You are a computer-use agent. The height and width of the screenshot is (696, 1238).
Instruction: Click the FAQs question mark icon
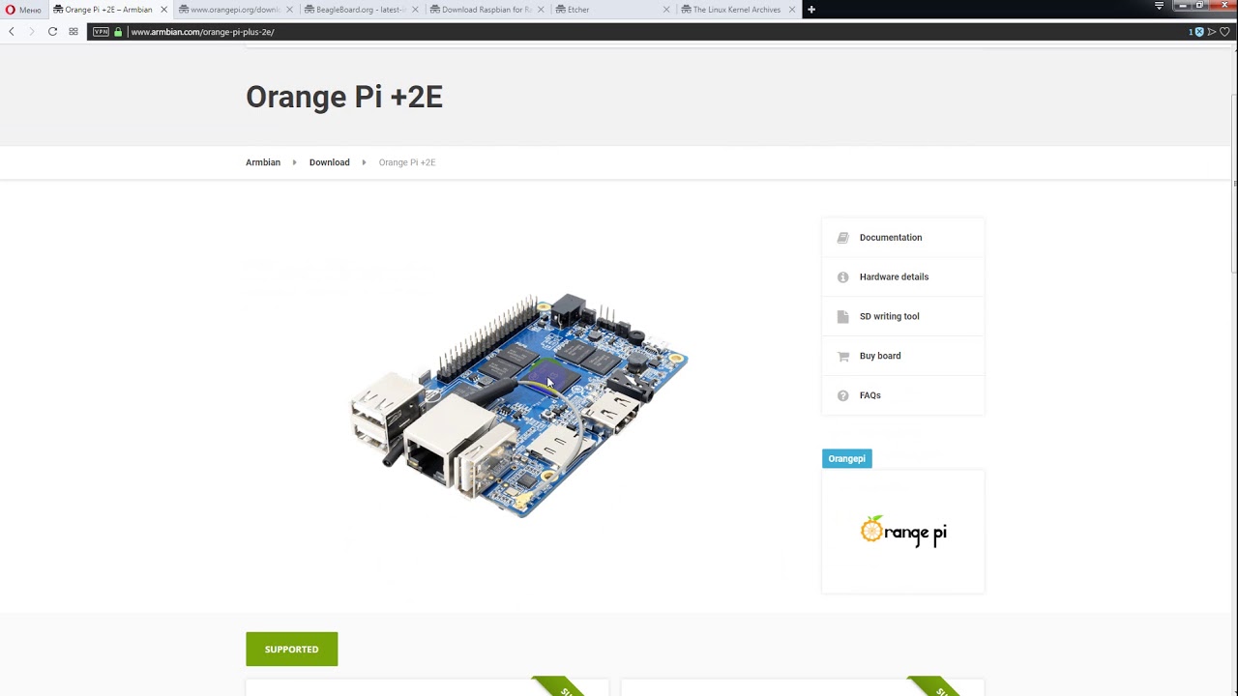[x=842, y=395]
